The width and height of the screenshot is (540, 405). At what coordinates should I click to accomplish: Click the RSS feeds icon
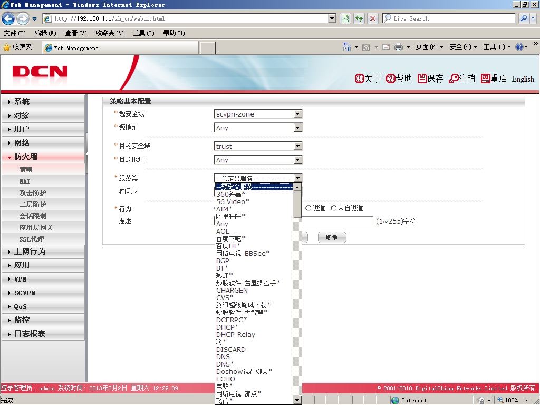366,47
